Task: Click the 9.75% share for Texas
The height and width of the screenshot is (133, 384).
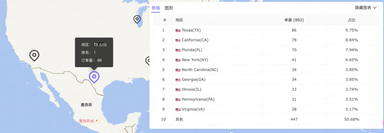Action: point(352,30)
